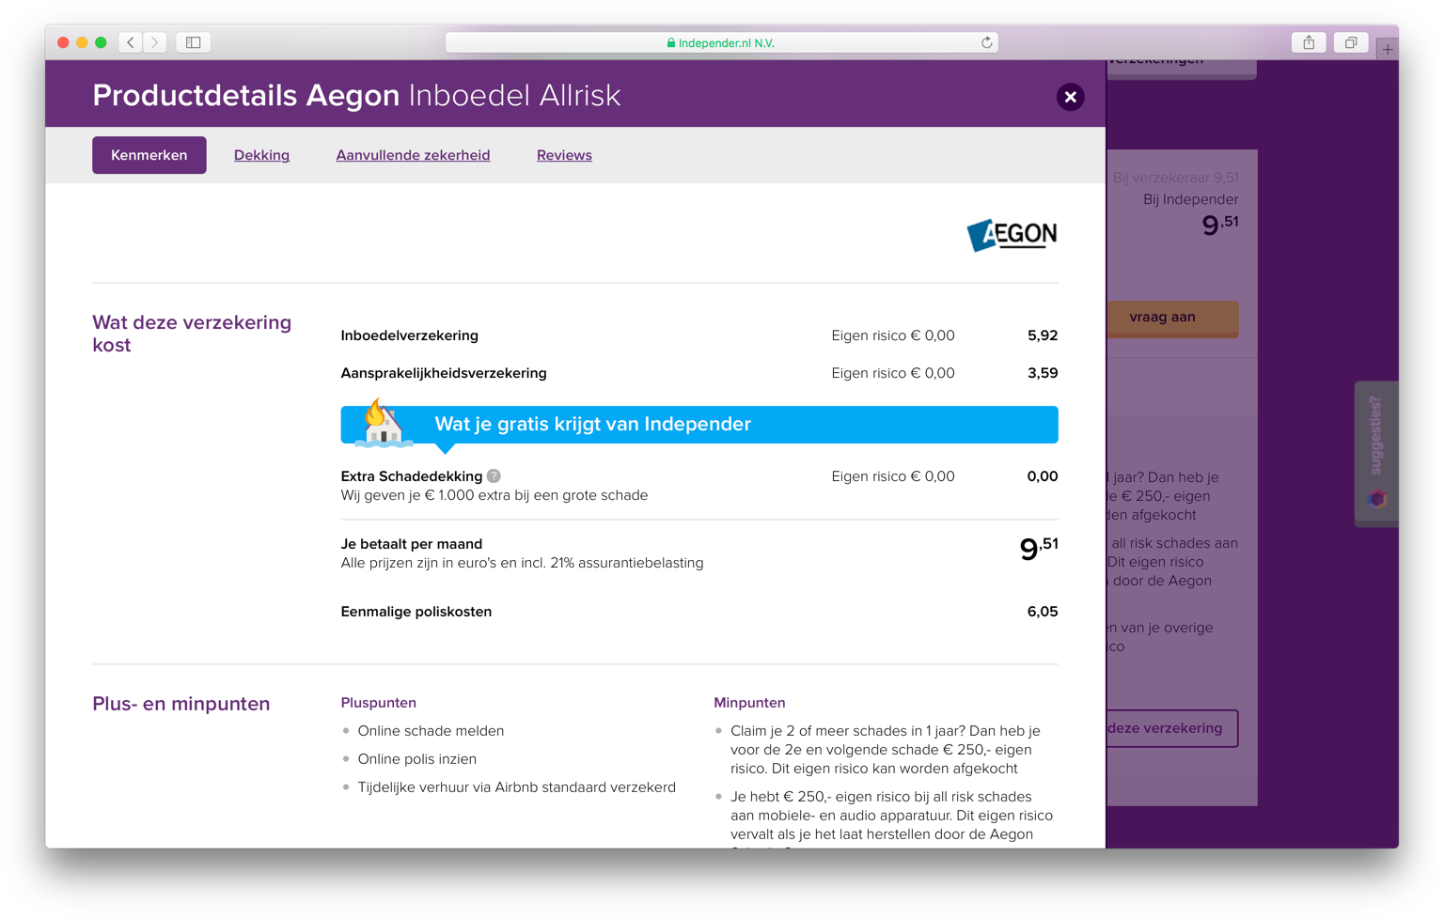Close the Productdetails dialog with X
Viewport: 1444px width, 918px height.
1070,97
